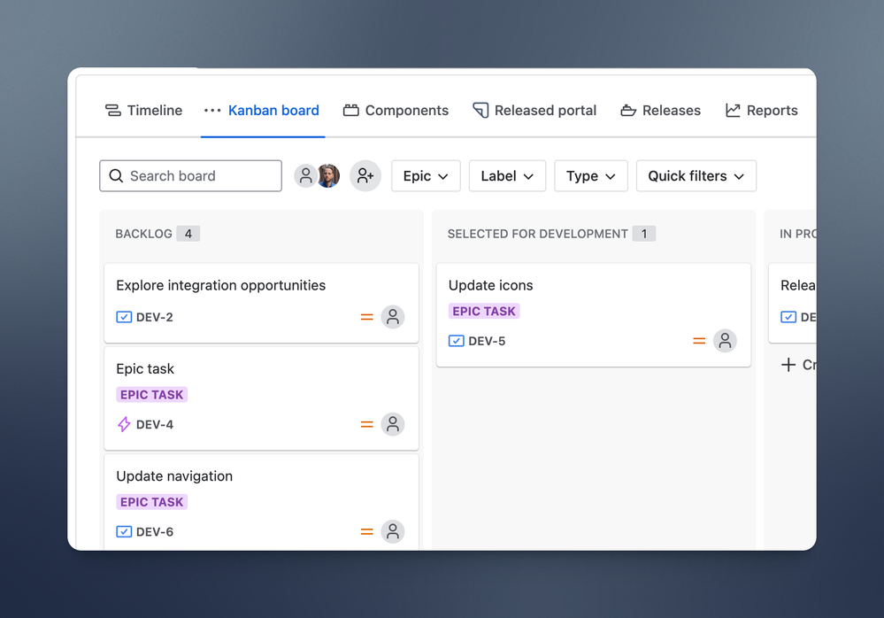Open the Epic task card title
Image resolution: width=884 pixels, height=618 pixels.
145,369
